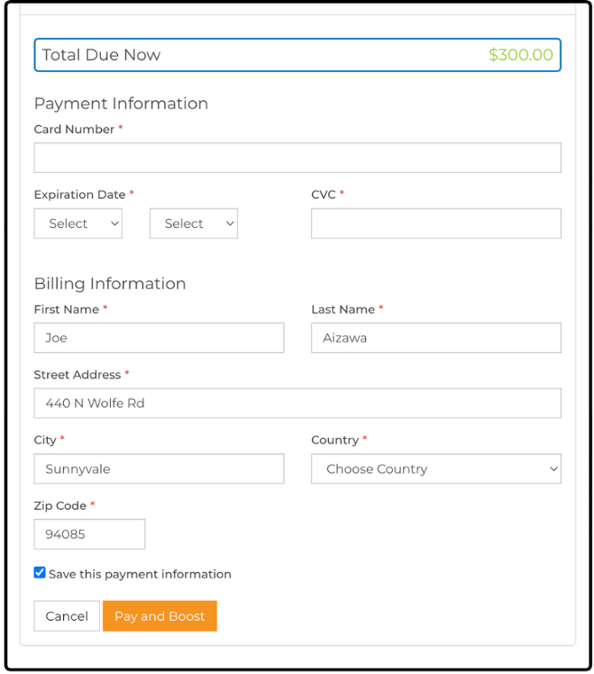The image size is (594, 674).
Task: Click the CVC input field
Action: [436, 223]
